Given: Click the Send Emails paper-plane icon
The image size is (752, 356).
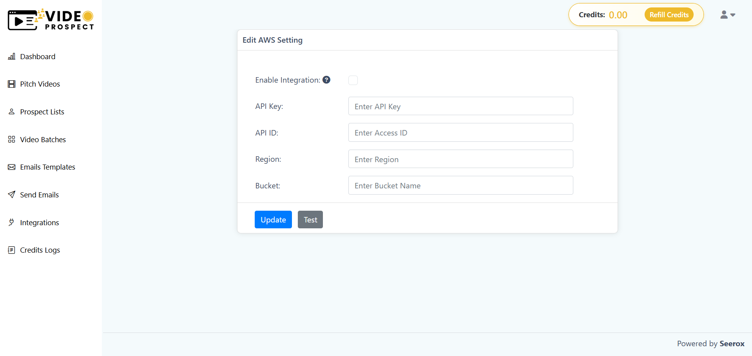Looking at the screenshot, I should click(12, 195).
